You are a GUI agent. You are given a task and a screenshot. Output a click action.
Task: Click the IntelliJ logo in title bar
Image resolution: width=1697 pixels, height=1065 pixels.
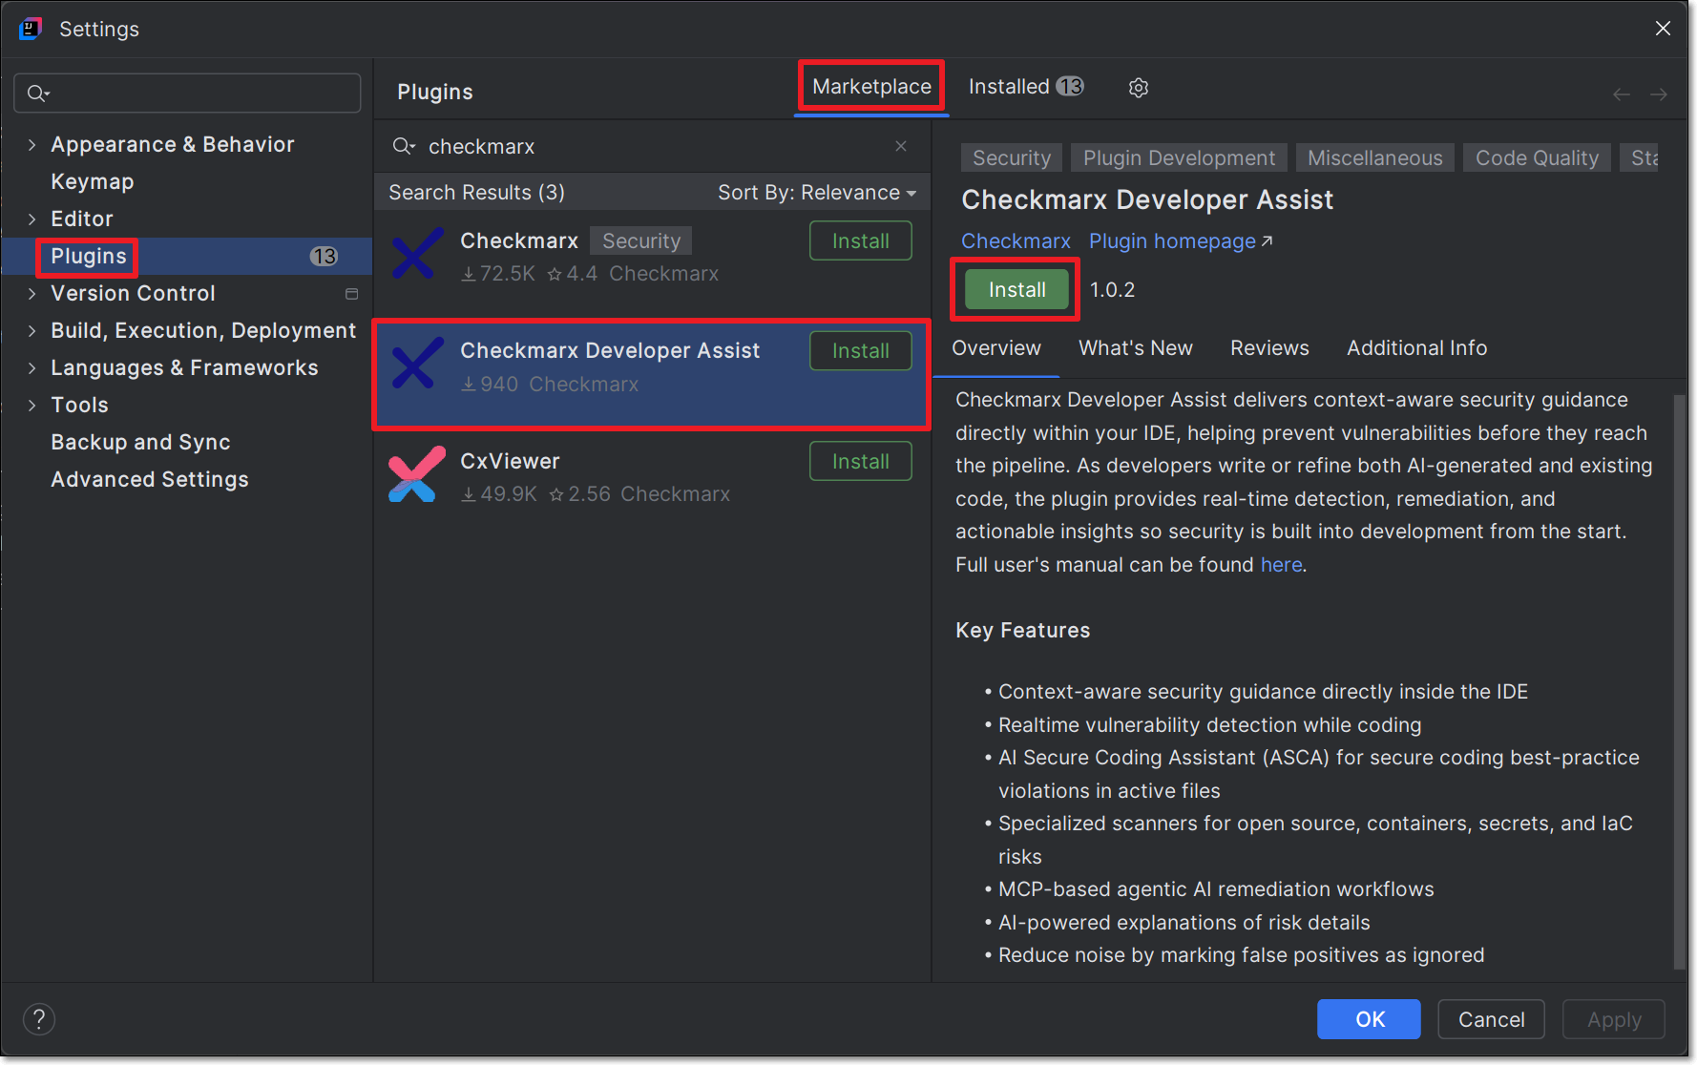point(31,29)
